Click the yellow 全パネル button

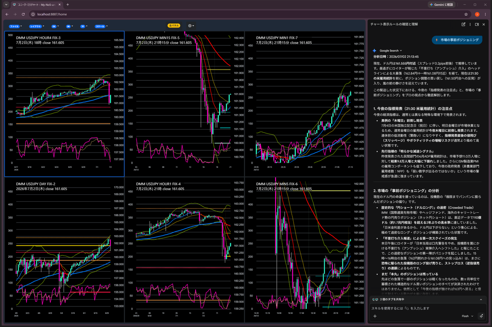pos(174,25)
